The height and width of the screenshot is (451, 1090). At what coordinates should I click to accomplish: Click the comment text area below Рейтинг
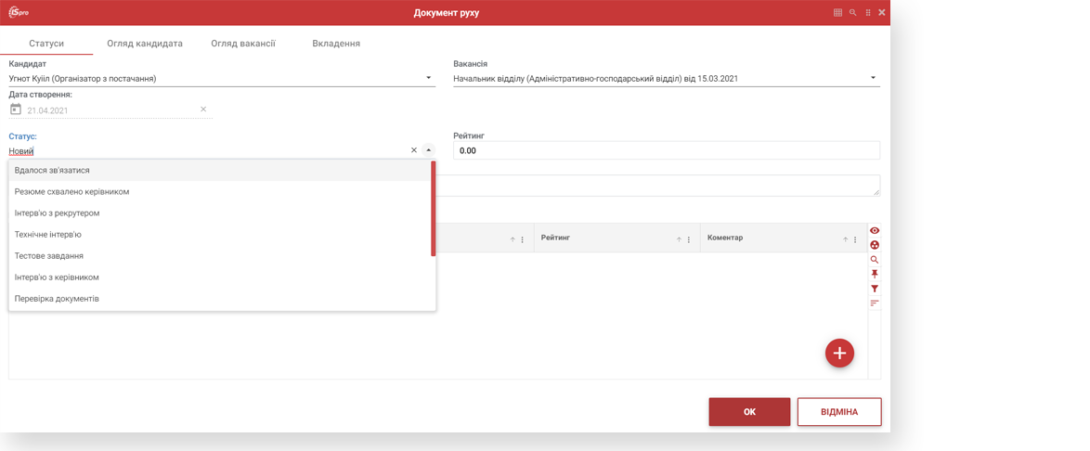[x=657, y=186]
